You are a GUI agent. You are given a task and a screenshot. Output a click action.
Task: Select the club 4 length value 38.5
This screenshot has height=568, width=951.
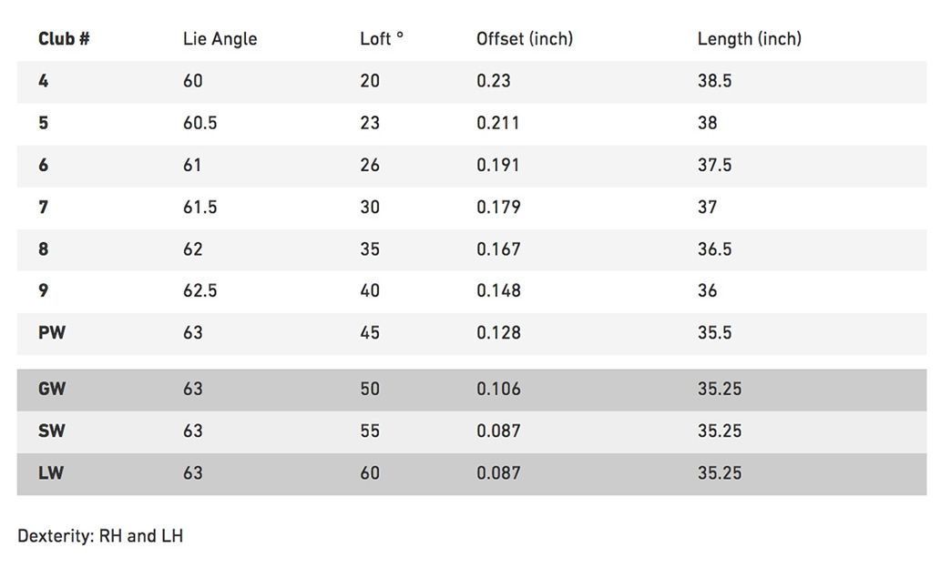click(x=714, y=81)
